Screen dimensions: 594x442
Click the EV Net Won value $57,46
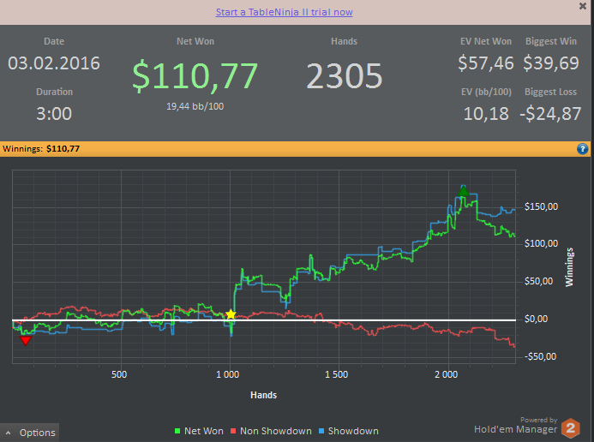click(486, 63)
